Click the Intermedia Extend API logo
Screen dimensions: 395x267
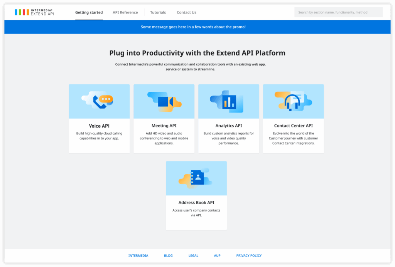click(34, 12)
